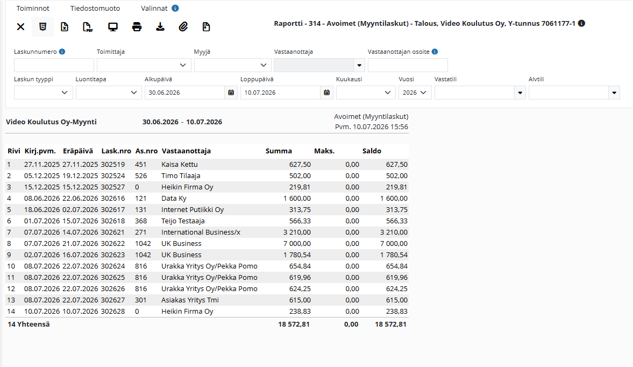Viewport: 633px width, 367px height.
Task: Sort by the Eräpäivä column header
Action: (x=78, y=151)
